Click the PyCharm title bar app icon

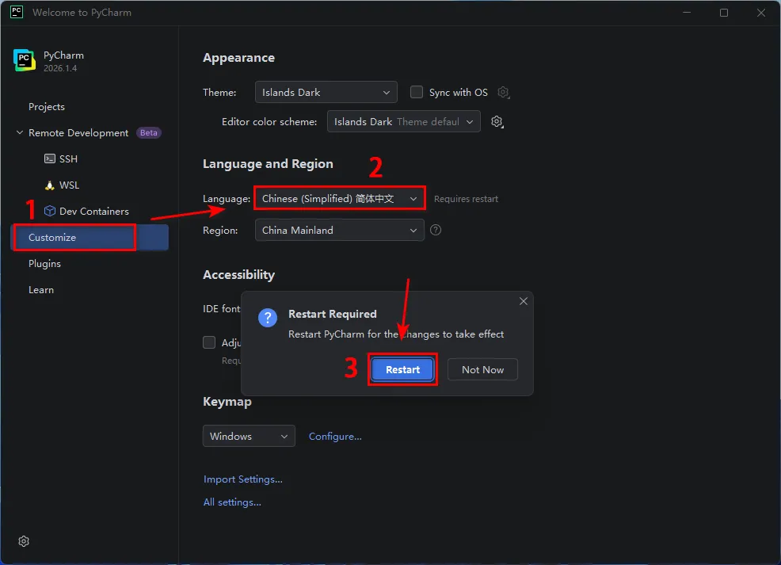coord(17,12)
